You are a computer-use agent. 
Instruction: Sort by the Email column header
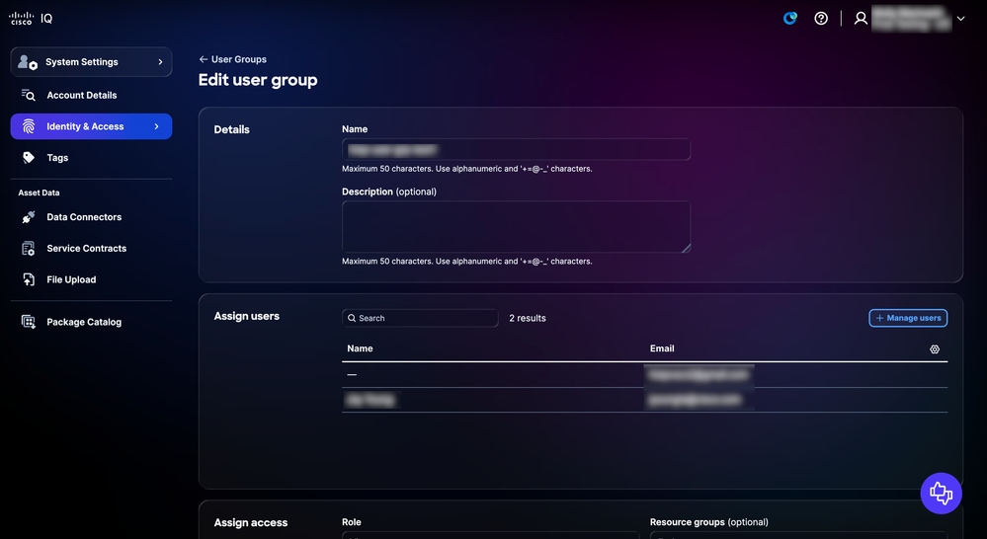click(x=662, y=348)
